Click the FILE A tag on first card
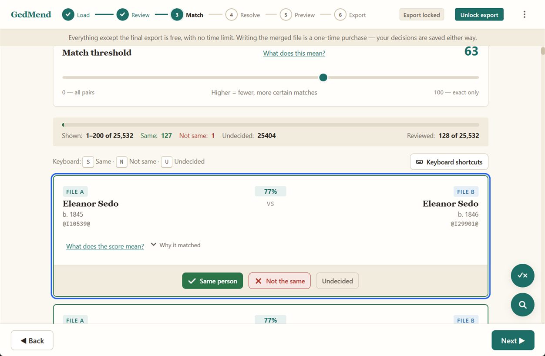The image size is (545, 356). [75, 191]
